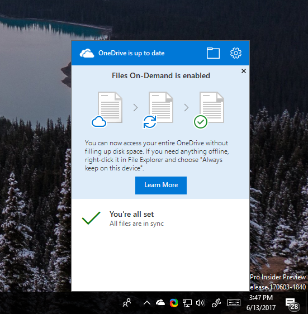Viewport: 308px width, 314px height.
Task: Dismiss the Files On-Demand banner
Action: (x=244, y=71)
